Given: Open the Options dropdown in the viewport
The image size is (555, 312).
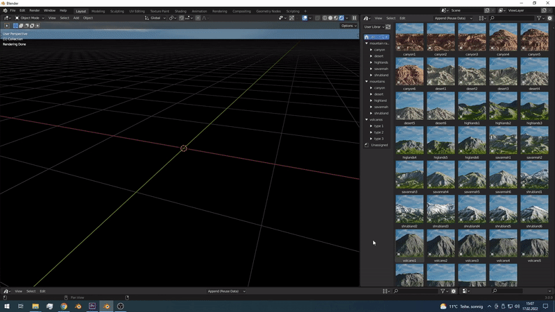Looking at the screenshot, I should point(349,26).
